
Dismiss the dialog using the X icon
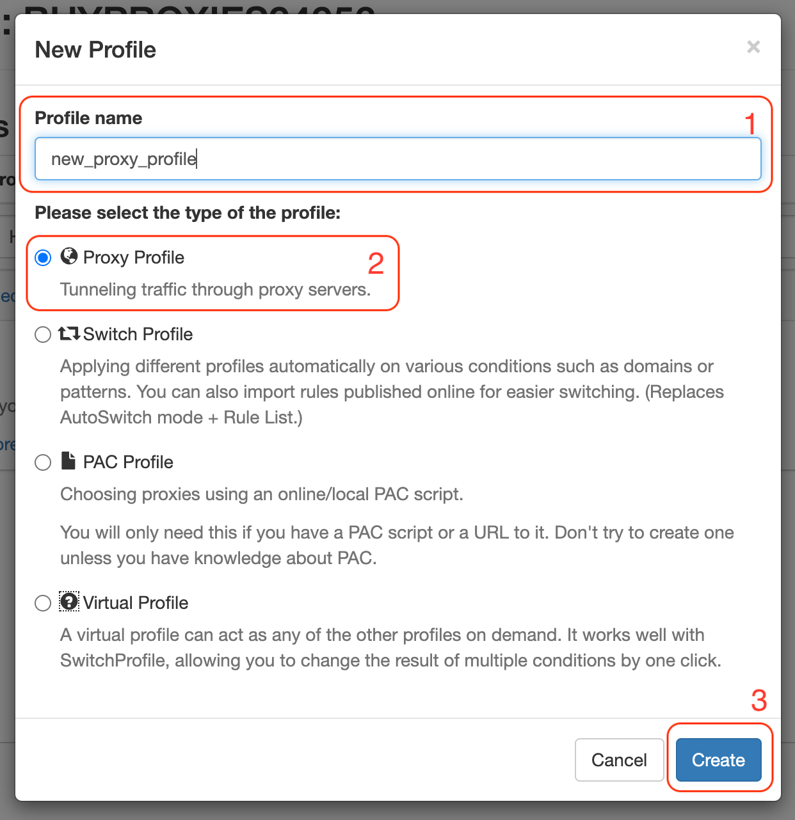click(753, 47)
